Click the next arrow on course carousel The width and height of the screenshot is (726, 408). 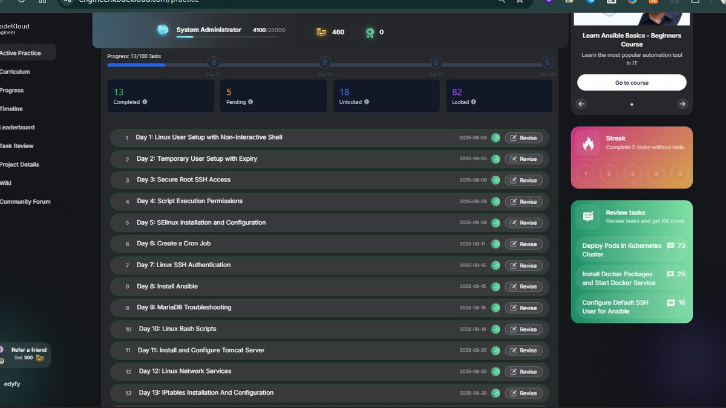(x=682, y=104)
